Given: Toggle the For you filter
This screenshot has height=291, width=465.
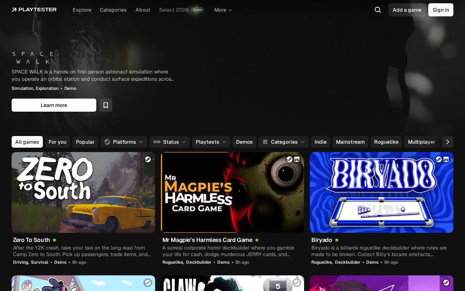Looking at the screenshot, I should (x=57, y=142).
